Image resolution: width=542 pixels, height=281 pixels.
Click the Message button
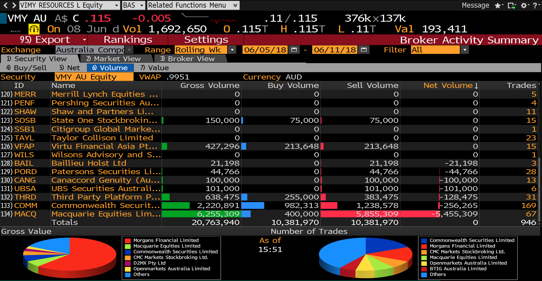click(x=475, y=5)
